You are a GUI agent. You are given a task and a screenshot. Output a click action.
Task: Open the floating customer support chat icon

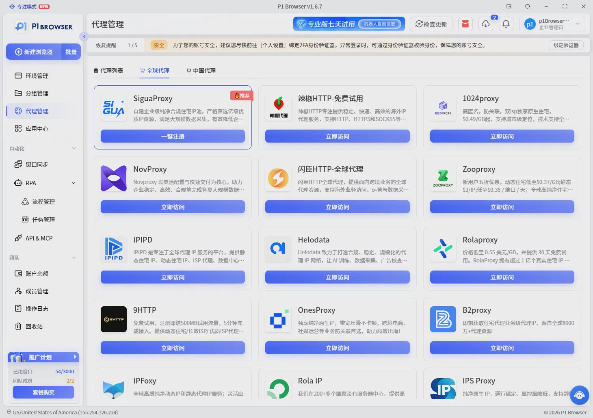[x=580, y=395]
